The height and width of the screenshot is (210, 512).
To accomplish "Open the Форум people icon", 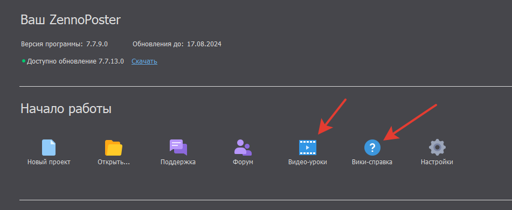I will click(243, 148).
